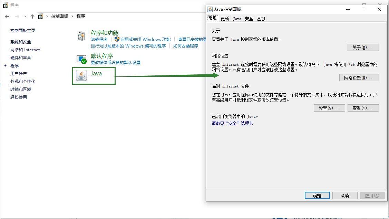Click 控制面板 breadcrumb in address bar
389x219 pixels.
click(x=59, y=16)
